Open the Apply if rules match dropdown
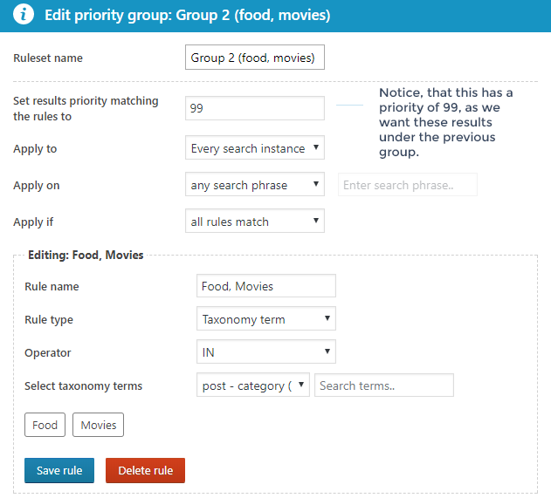The width and height of the screenshot is (551, 498). coord(255,222)
